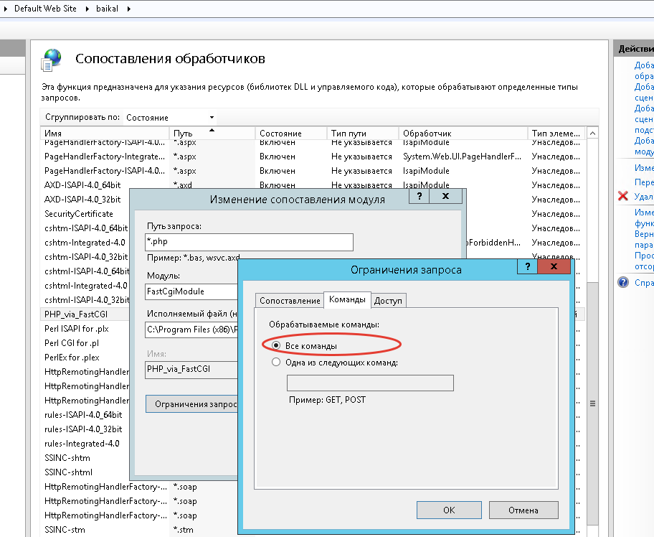The width and height of the screenshot is (654, 537).
Task: Click help button in Ограничения запроса title bar
Action: click(x=527, y=268)
